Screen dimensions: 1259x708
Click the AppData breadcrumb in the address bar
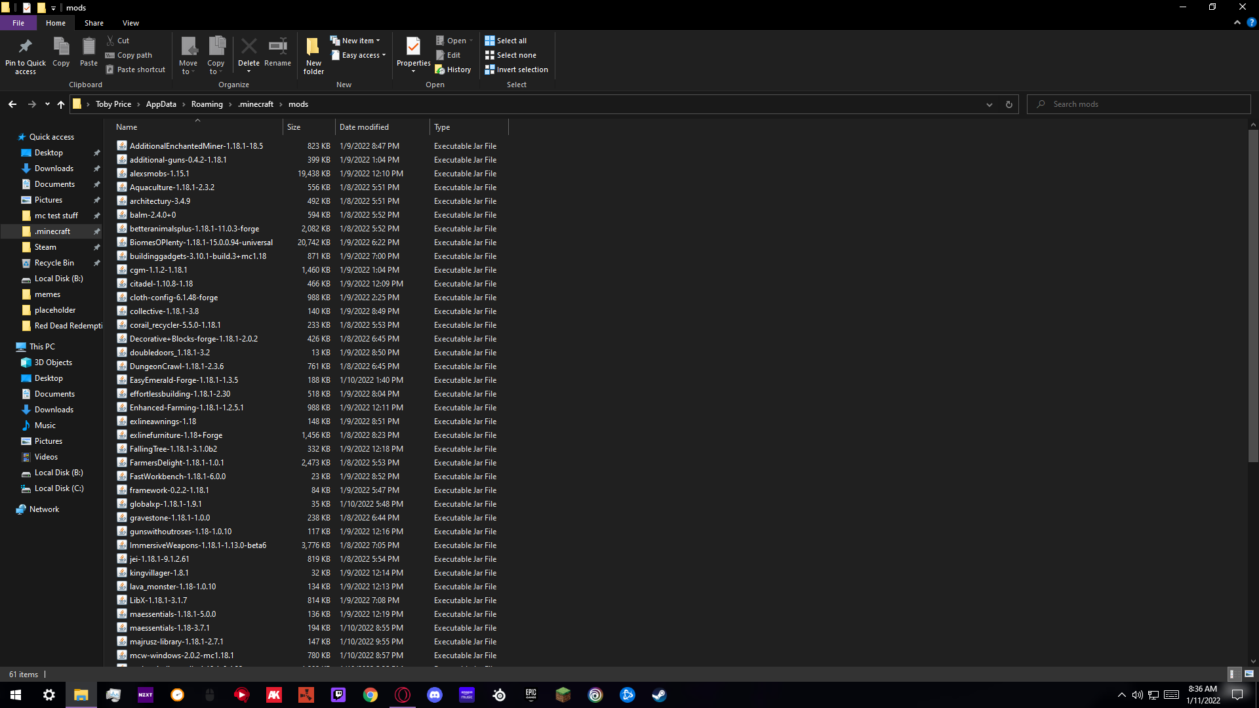coord(161,104)
